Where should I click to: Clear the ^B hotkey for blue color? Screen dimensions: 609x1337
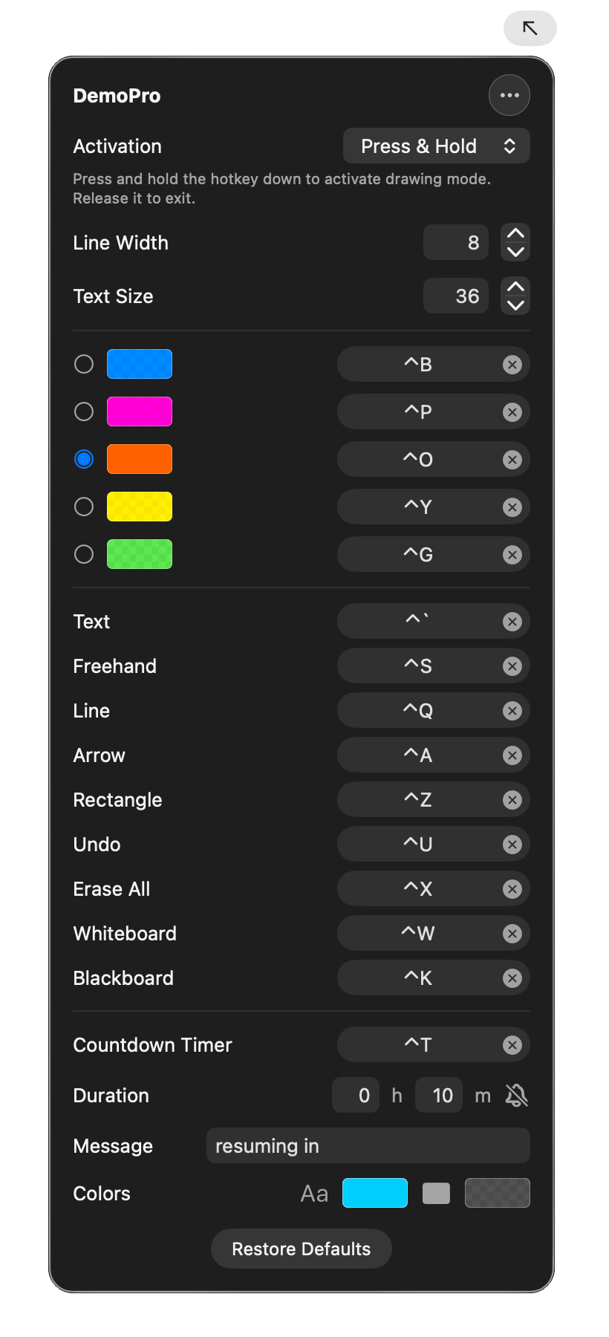512,364
